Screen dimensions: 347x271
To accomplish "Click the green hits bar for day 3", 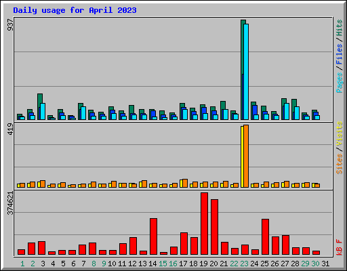I will 40,98.
